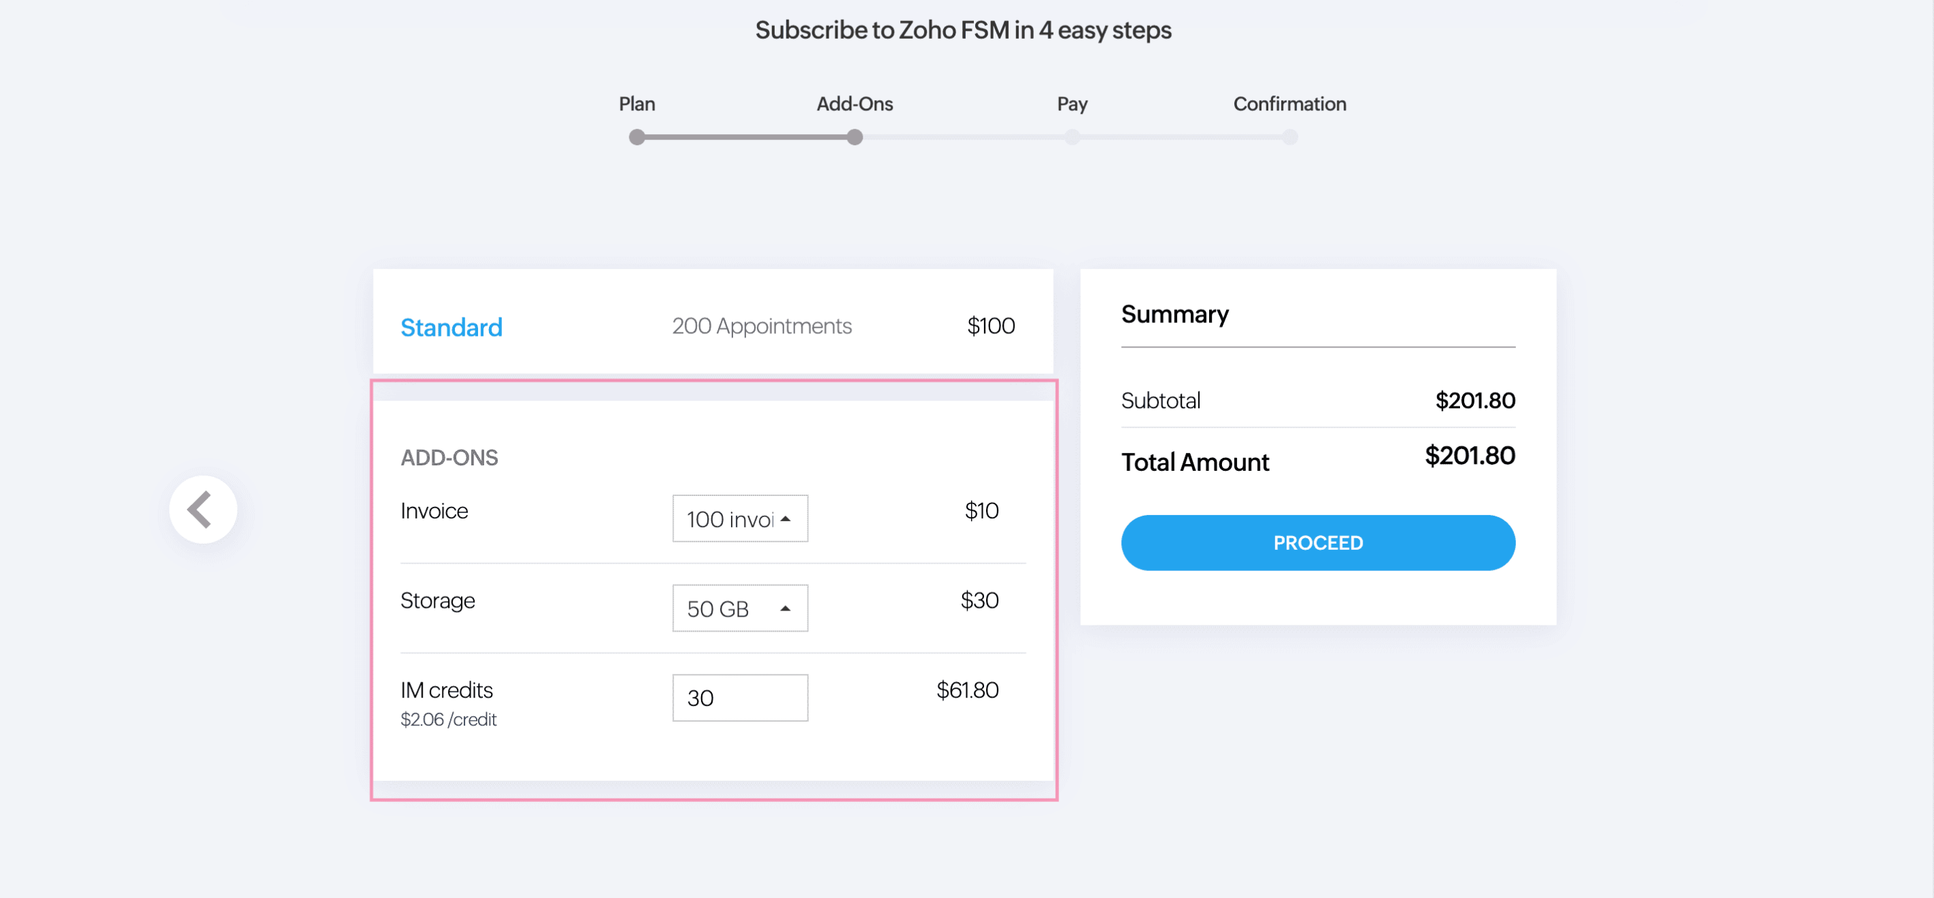Click the IM credits $61.80 price
1934x898 pixels.
coord(967,690)
